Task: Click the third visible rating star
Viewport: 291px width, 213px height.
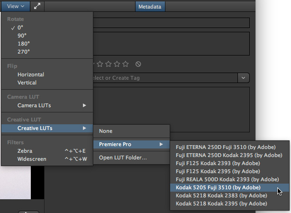Action: pos(117,64)
